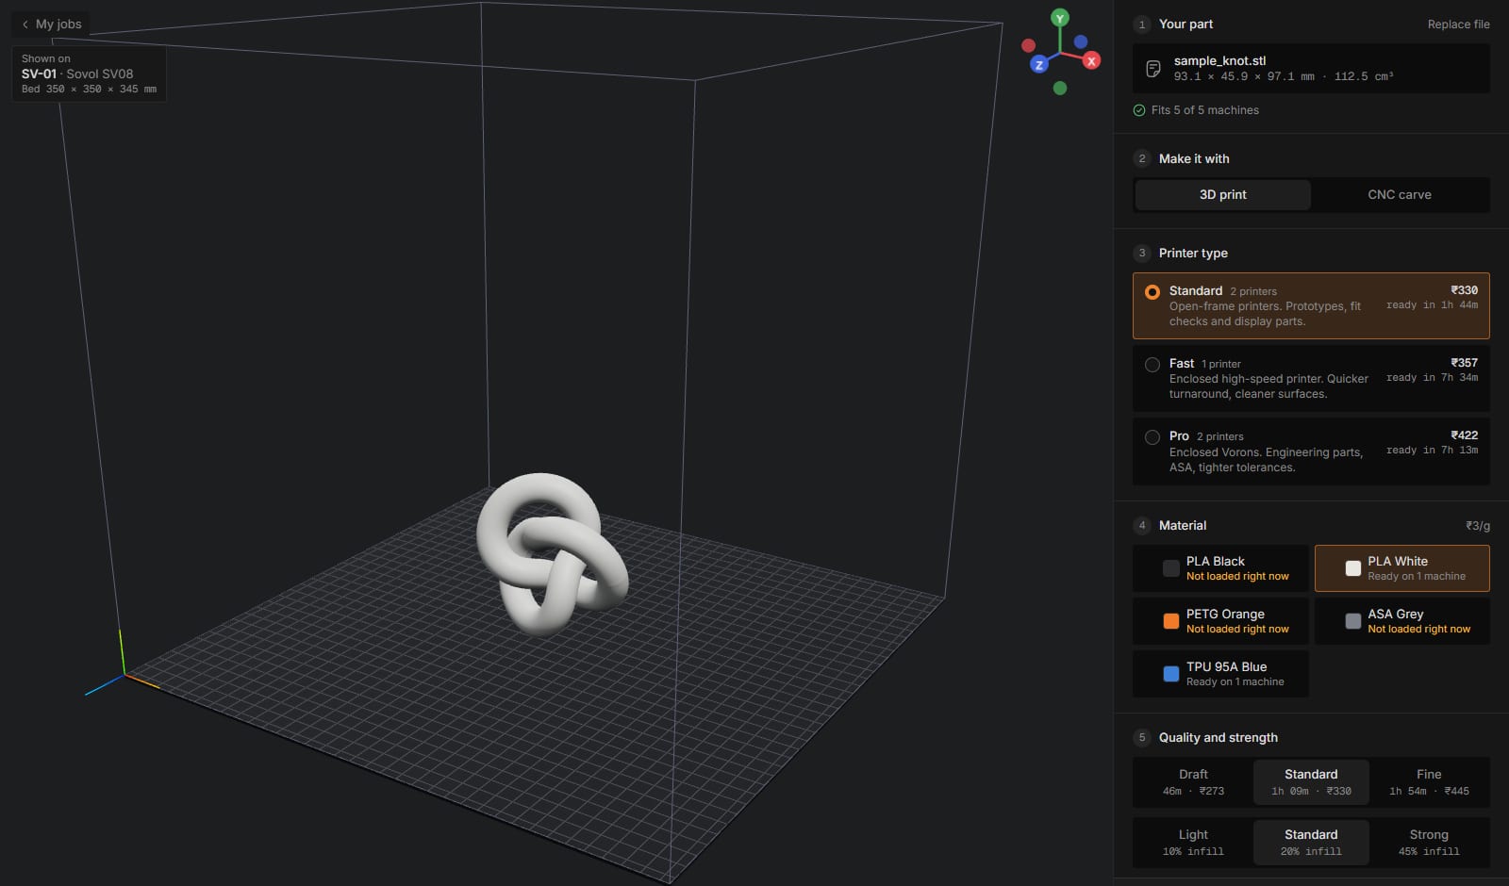1509x886 pixels.
Task: Set strength to Standard 20% infill
Action: coord(1311,843)
